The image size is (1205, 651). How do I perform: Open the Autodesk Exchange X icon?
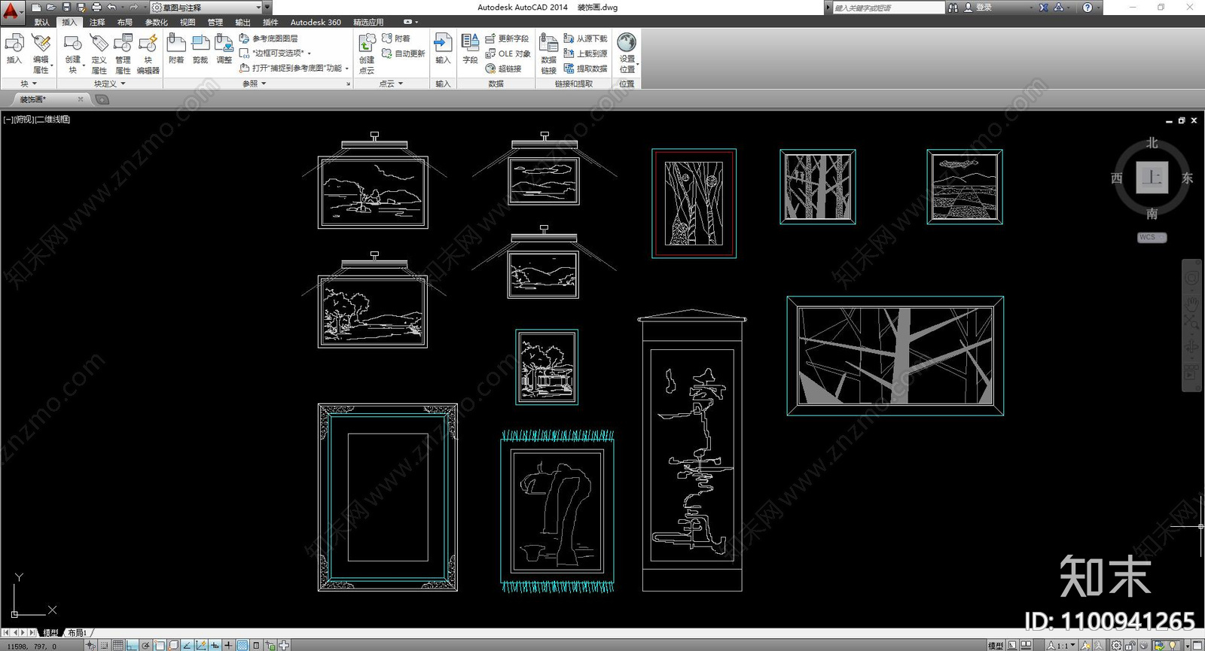pyautogui.click(x=1044, y=8)
